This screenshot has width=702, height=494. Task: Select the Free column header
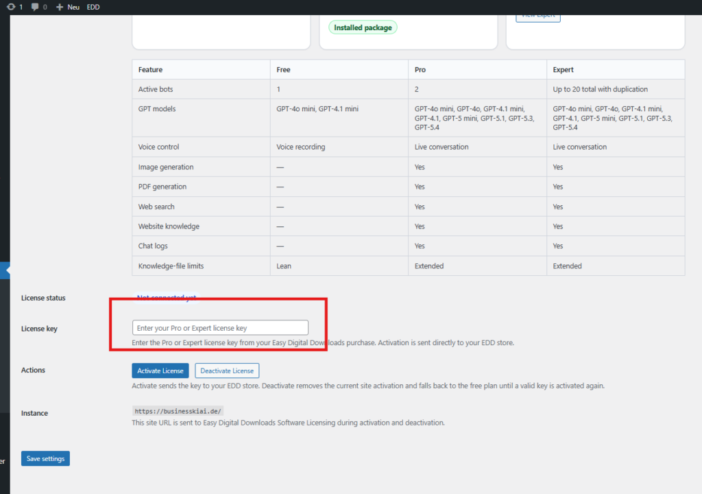coord(283,70)
